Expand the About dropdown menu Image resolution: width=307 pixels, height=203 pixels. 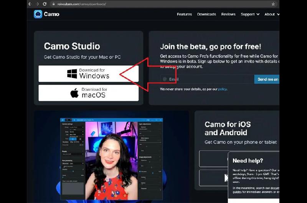click(272, 14)
